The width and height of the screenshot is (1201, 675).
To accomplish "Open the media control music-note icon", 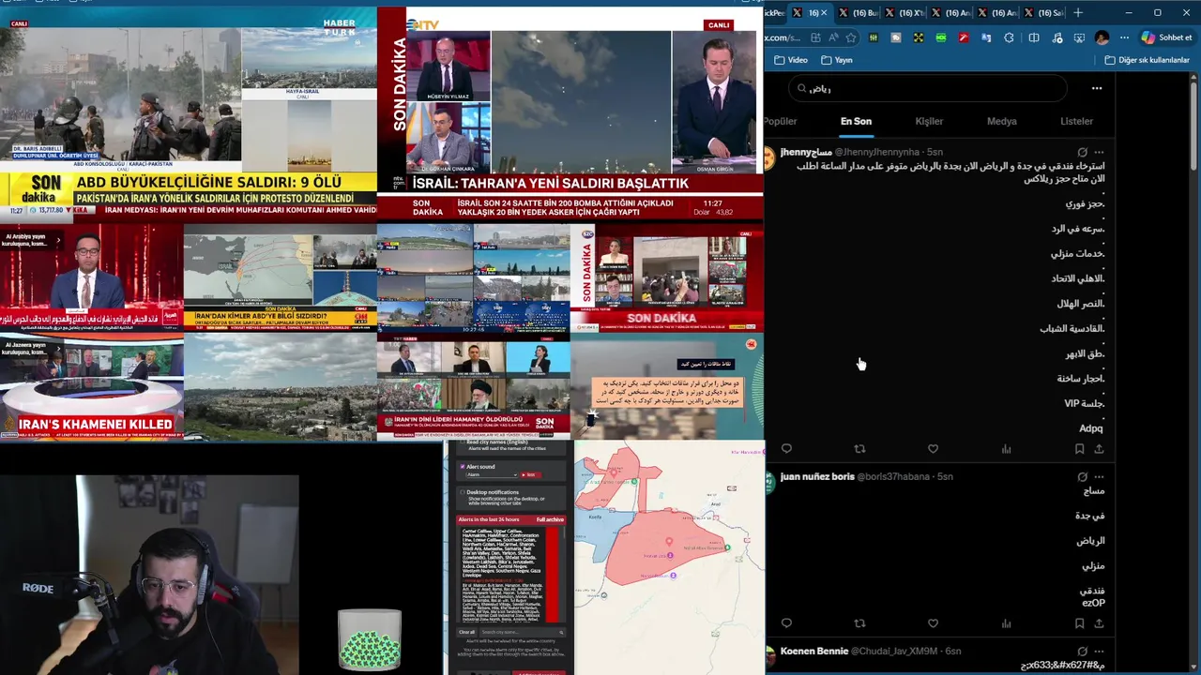I will point(1057,37).
